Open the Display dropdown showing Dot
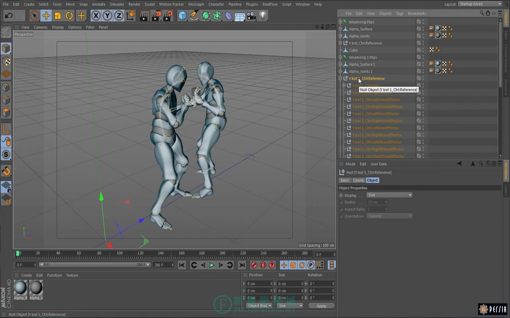The width and height of the screenshot is (510, 318). pos(390,195)
